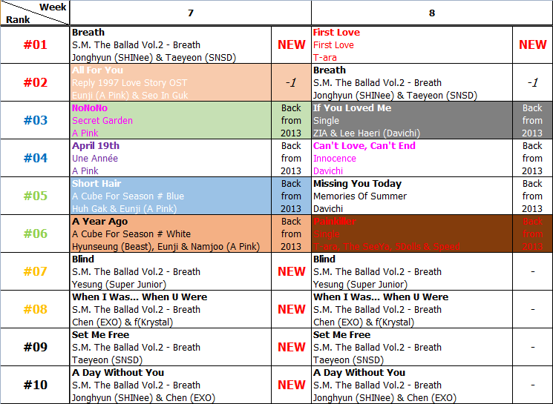The height and width of the screenshot is (404, 553).
Task: Select the 'Missing You Today' cell
Action: coord(412,196)
